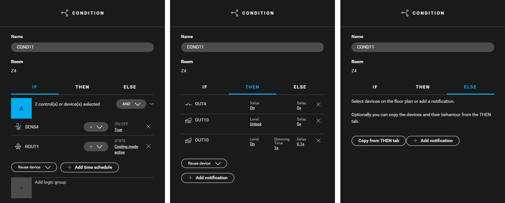Click the plus tile to add logic group
The height and width of the screenshot is (203, 505).
point(21,188)
